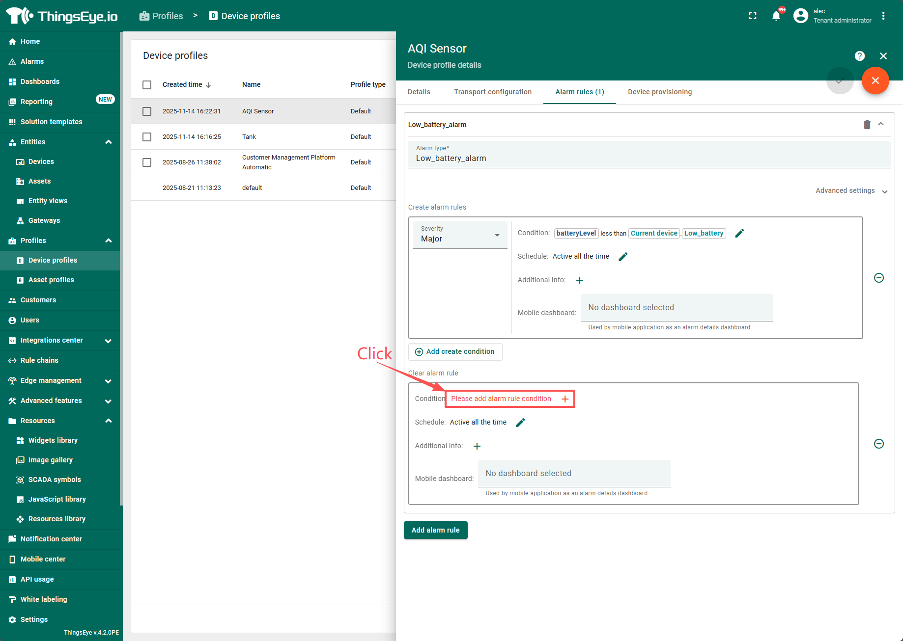Switch to the Transport configuration tab

492,92
